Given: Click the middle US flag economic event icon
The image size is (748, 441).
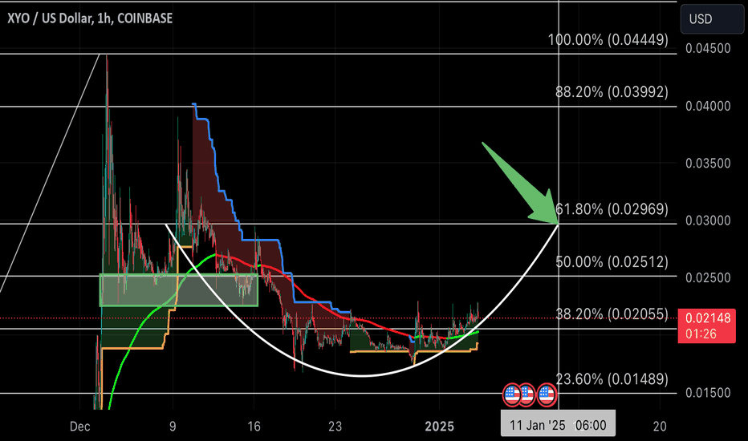Looking at the screenshot, I should pyautogui.click(x=527, y=394).
